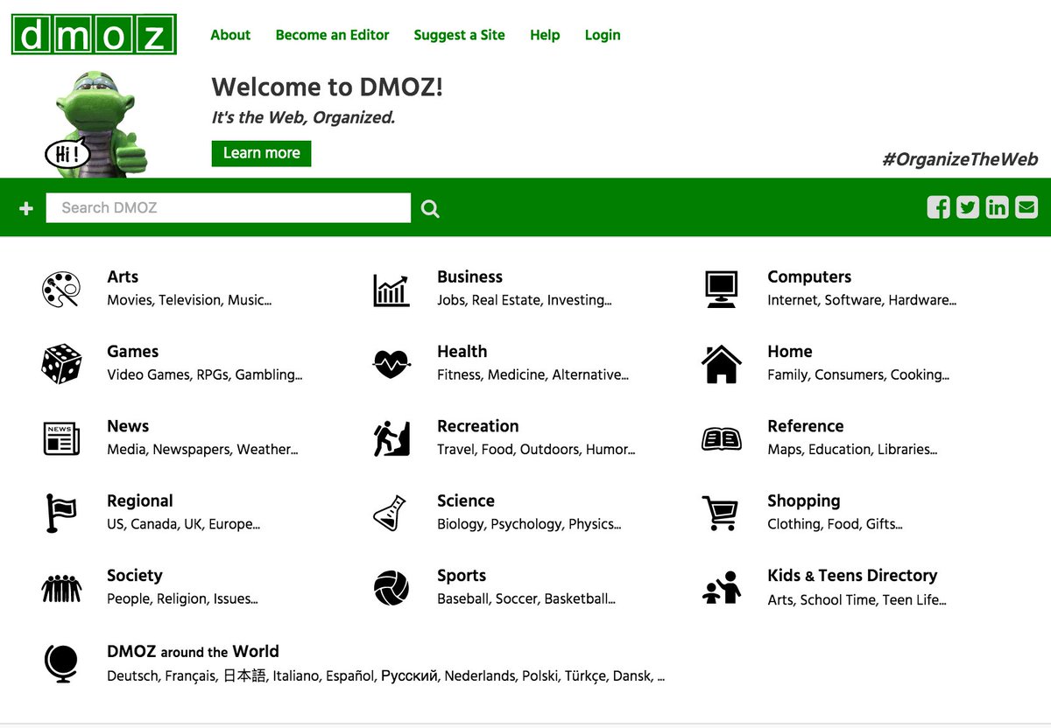Click the Arts palette icon
The width and height of the screenshot is (1051, 728).
61,289
